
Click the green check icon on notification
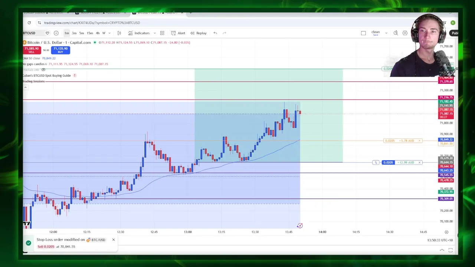pyautogui.click(x=29, y=243)
